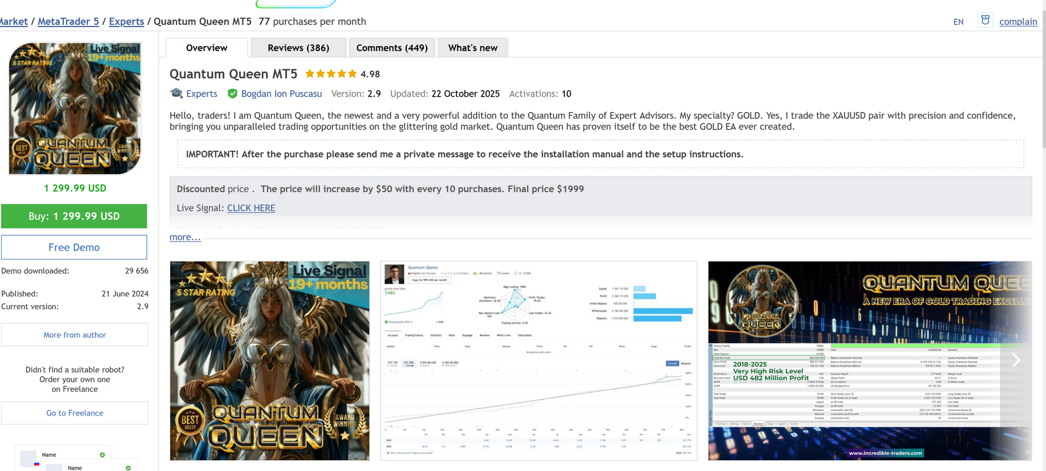The height and width of the screenshot is (471, 1046).
Task: Click the More from author button
Action: pyautogui.click(x=75, y=335)
